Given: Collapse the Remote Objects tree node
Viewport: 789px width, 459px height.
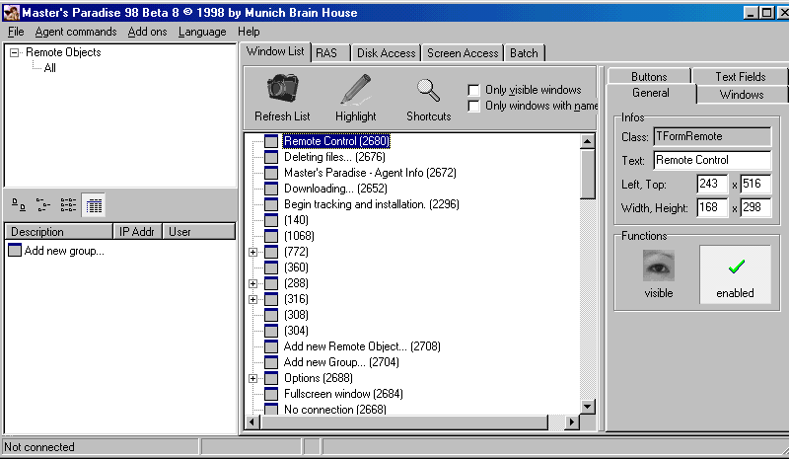Looking at the screenshot, I should click(x=15, y=52).
